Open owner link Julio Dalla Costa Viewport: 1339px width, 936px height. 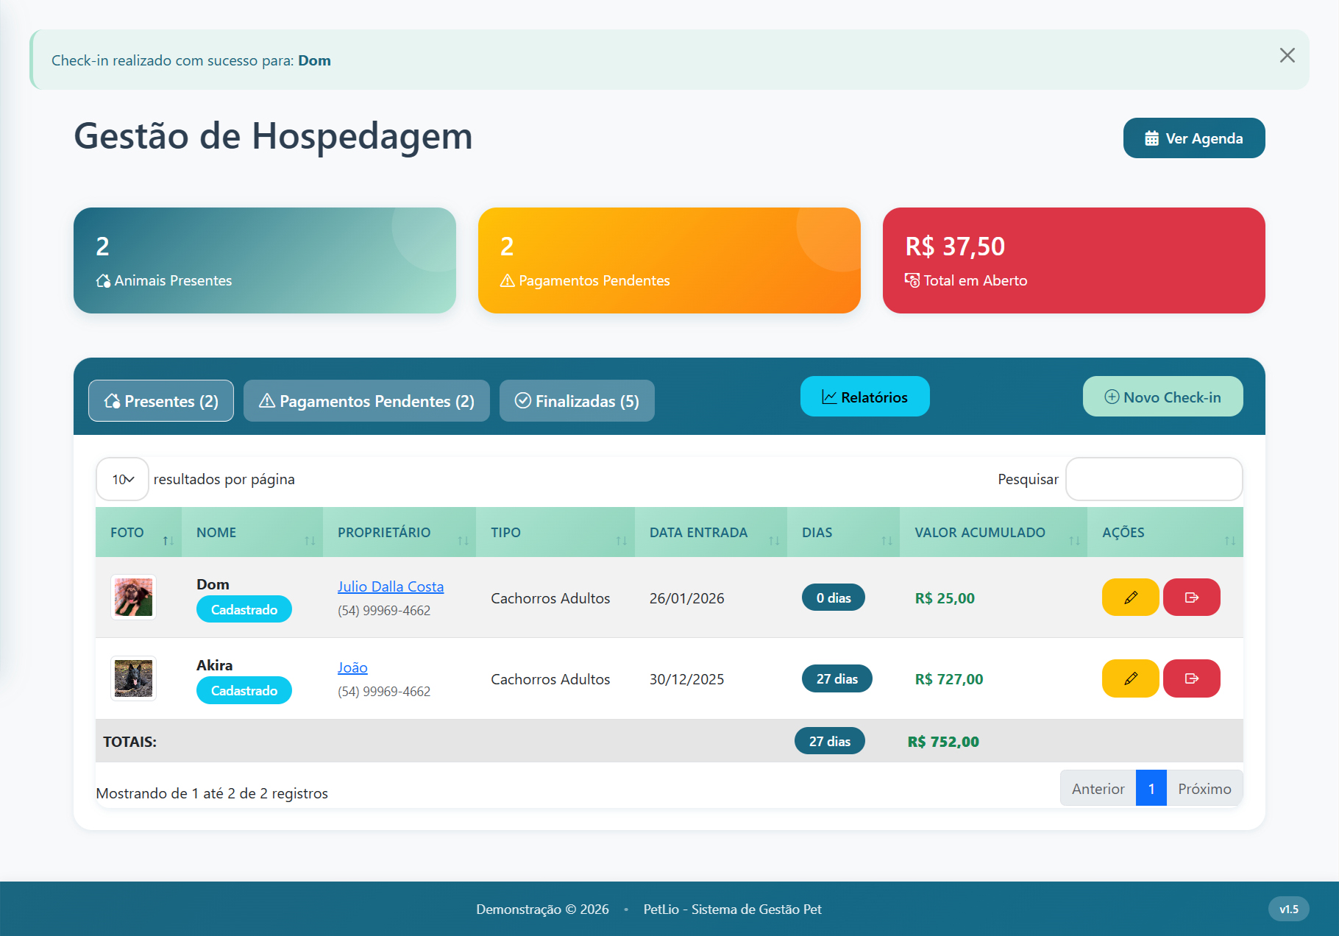click(x=390, y=586)
